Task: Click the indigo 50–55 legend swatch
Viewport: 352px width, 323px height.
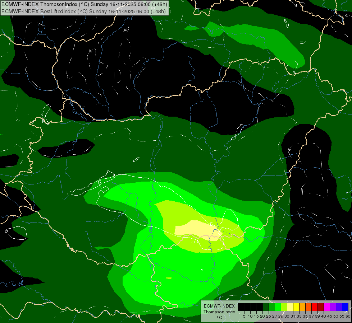Action: point(339,307)
